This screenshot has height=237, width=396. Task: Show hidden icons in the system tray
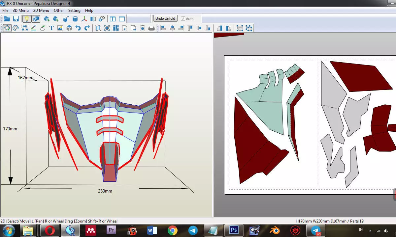370,231
